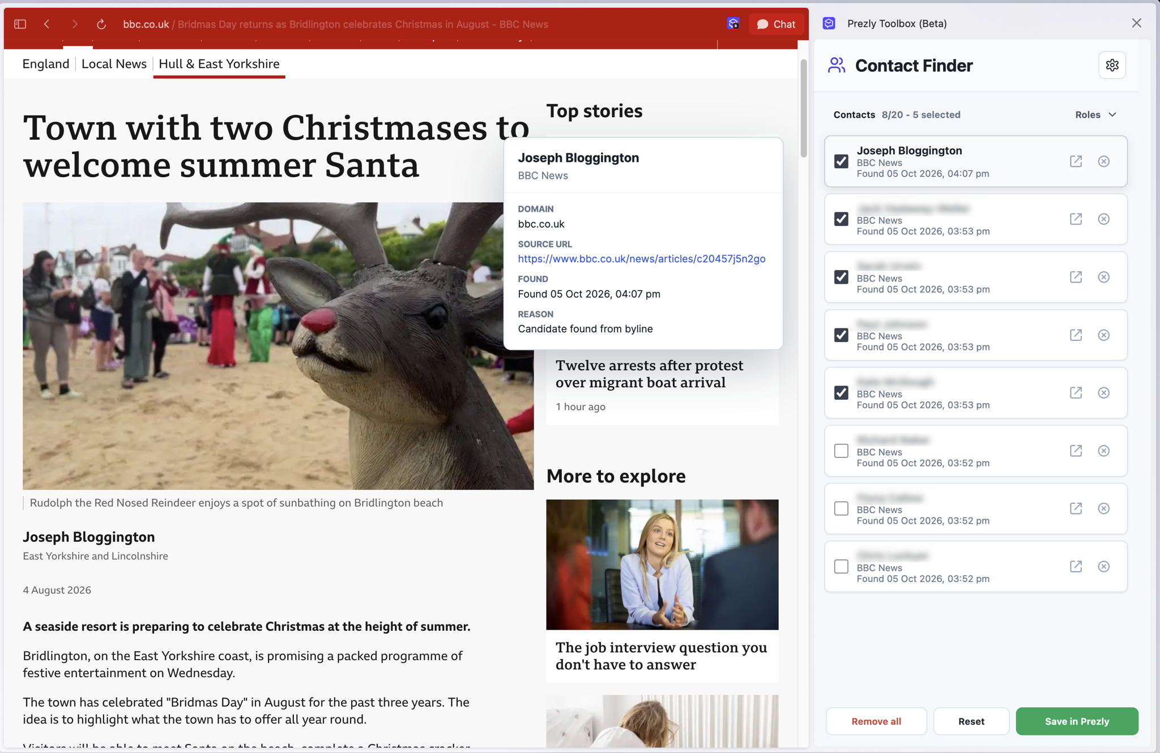This screenshot has width=1160, height=753.
Task: Open external link for sixth contact found 03:52 pm
Action: [1076, 451]
